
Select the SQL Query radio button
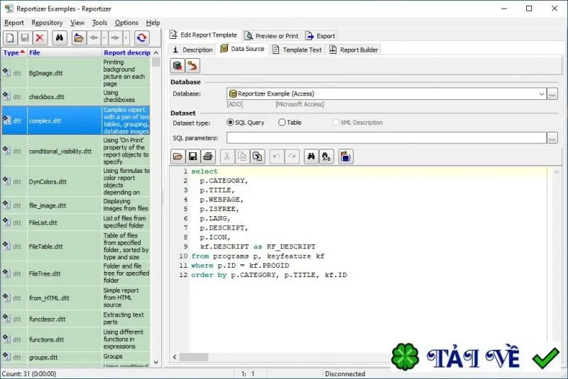[230, 123]
